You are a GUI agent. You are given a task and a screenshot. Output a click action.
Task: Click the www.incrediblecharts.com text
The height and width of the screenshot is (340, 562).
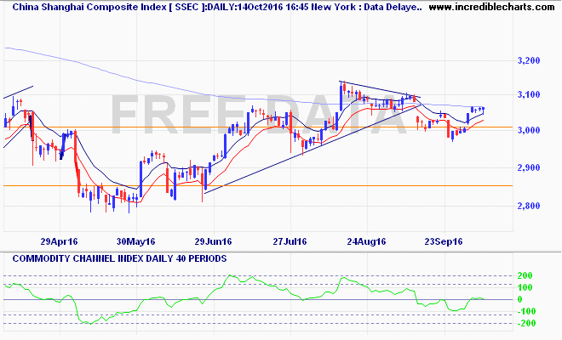tap(492, 7)
